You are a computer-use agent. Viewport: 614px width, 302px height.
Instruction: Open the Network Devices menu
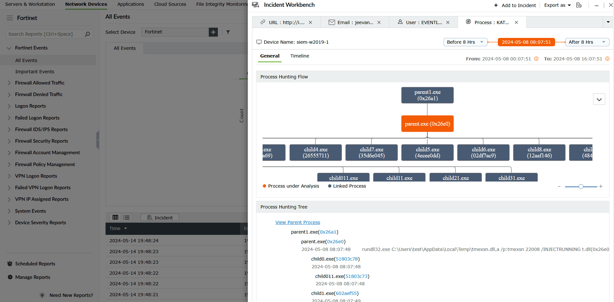coord(86,4)
